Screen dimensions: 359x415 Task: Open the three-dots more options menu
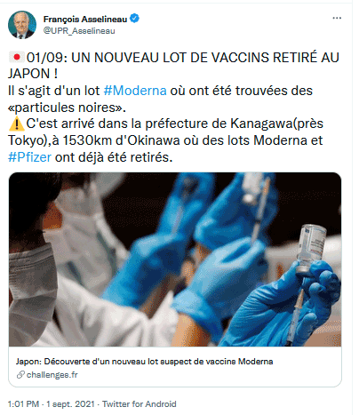(x=337, y=18)
